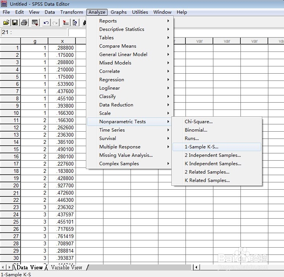
Task: Click the Undo arrow icon
Action: pyautogui.click(x=46, y=23)
